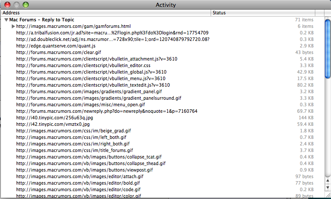Image resolution: width=331 pixels, height=199 pixels.
Task: Click the Activity window title
Action: coord(166,5)
